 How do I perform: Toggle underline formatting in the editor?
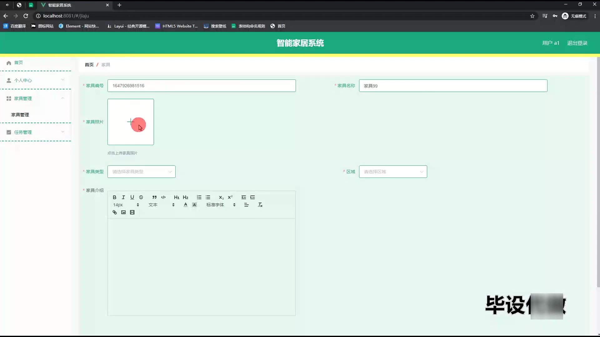[132, 197]
